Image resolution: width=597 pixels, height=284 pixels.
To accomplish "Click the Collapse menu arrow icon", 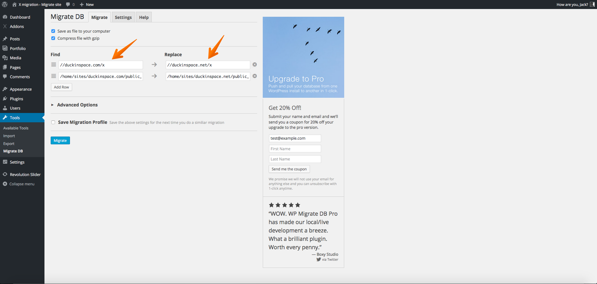I will (x=5, y=184).
